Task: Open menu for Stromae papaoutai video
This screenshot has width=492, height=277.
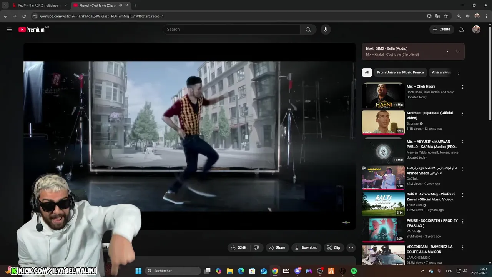Action: tap(463, 114)
